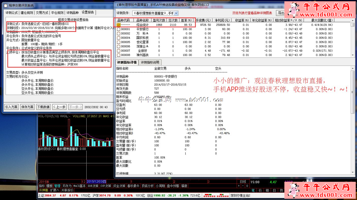Viewport: 357px width, 200px height.
Task: Click the document icon for 000002 万科A
Action: 118,33
